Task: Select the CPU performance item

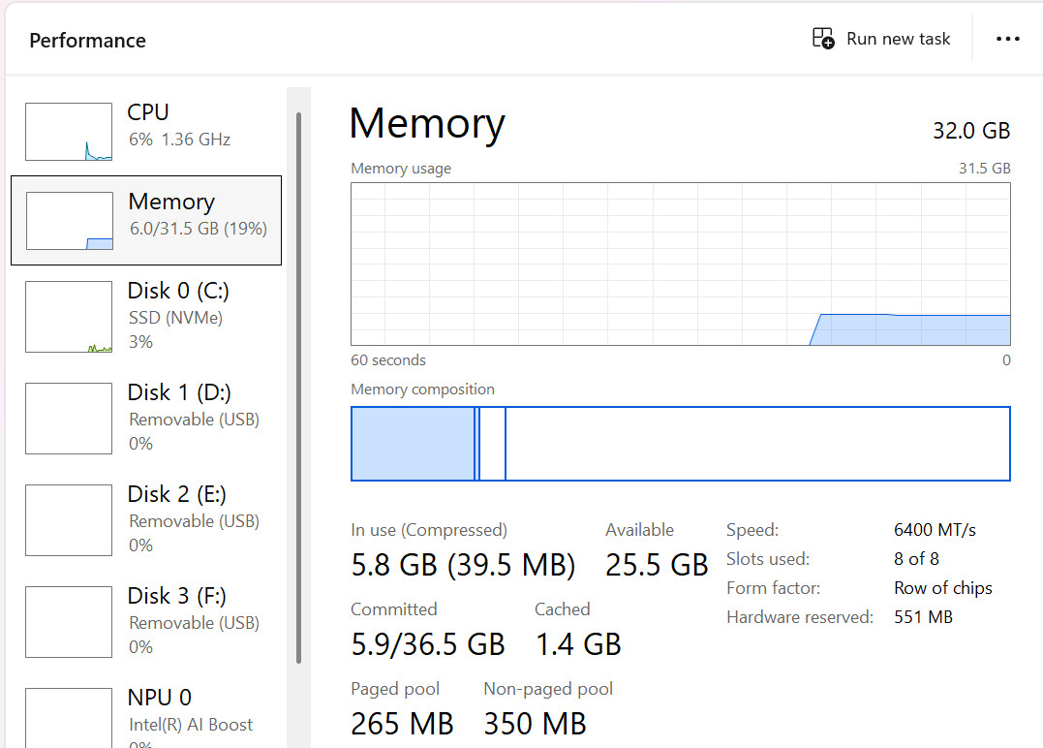Action: pyautogui.click(x=146, y=131)
